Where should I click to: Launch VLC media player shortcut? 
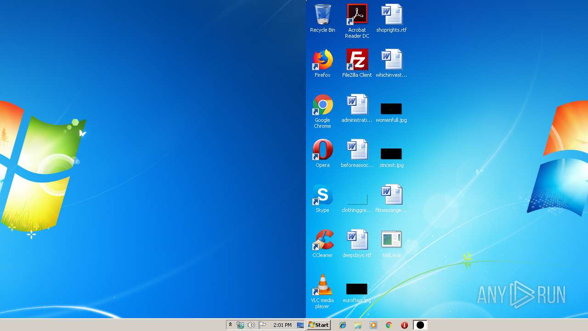(x=322, y=291)
